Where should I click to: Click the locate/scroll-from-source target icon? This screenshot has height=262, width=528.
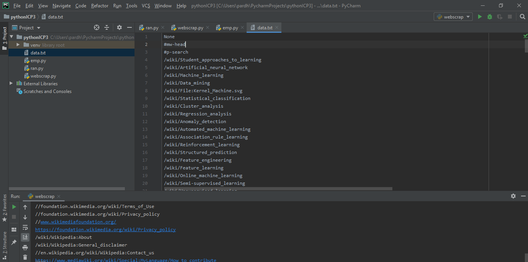pyautogui.click(x=97, y=27)
